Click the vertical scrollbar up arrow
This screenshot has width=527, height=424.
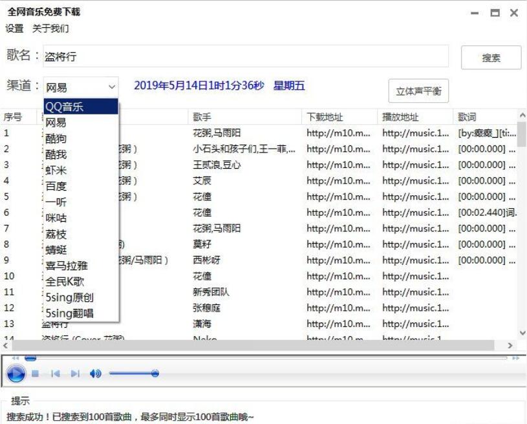pyautogui.click(x=522, y=115)
